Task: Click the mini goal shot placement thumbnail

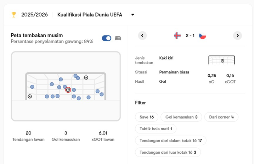Action: click(x=222, y=60)
